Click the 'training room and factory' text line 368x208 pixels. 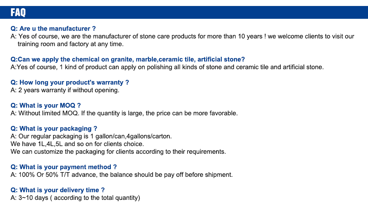(x=71, y=44)
